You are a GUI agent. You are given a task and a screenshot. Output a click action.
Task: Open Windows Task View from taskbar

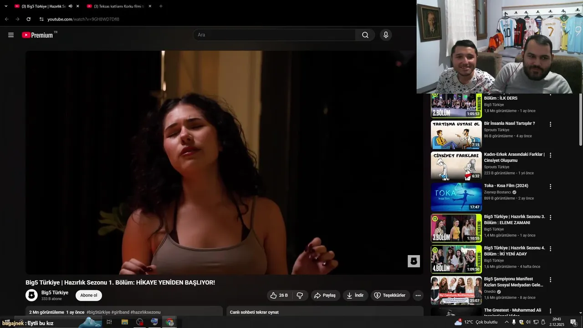[x=109, y=322]
